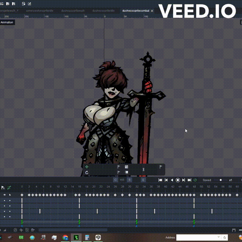Viewport: 242px width, 242px height.
Task: Toggle selectable dot of first timeline layer row
Action: 10,200
